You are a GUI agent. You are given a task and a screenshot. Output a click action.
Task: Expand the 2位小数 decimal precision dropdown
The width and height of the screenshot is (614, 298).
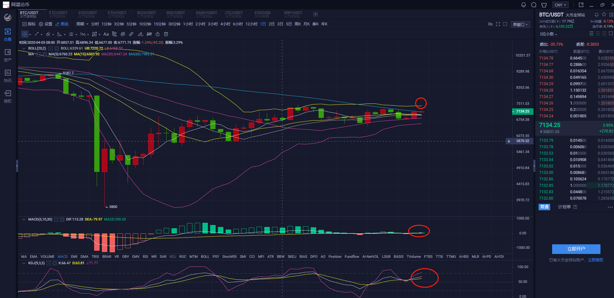point(548,34)
